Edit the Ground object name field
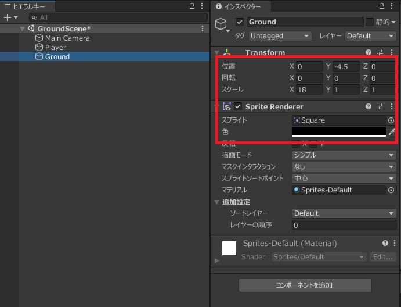 click(305, 22)
